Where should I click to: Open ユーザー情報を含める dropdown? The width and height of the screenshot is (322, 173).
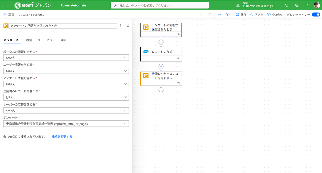coord(66,71)
